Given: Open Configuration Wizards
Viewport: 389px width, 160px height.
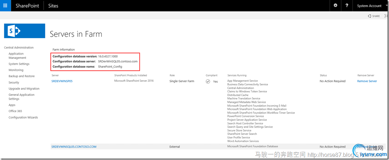Looking at the screenshot, I should [x=23, y=117].
